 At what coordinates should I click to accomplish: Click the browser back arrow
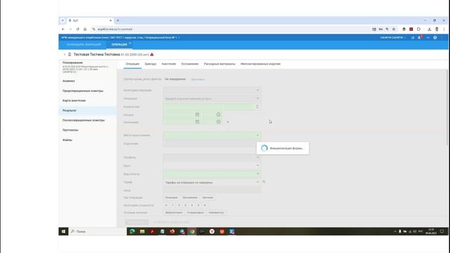tap(63, 29)
